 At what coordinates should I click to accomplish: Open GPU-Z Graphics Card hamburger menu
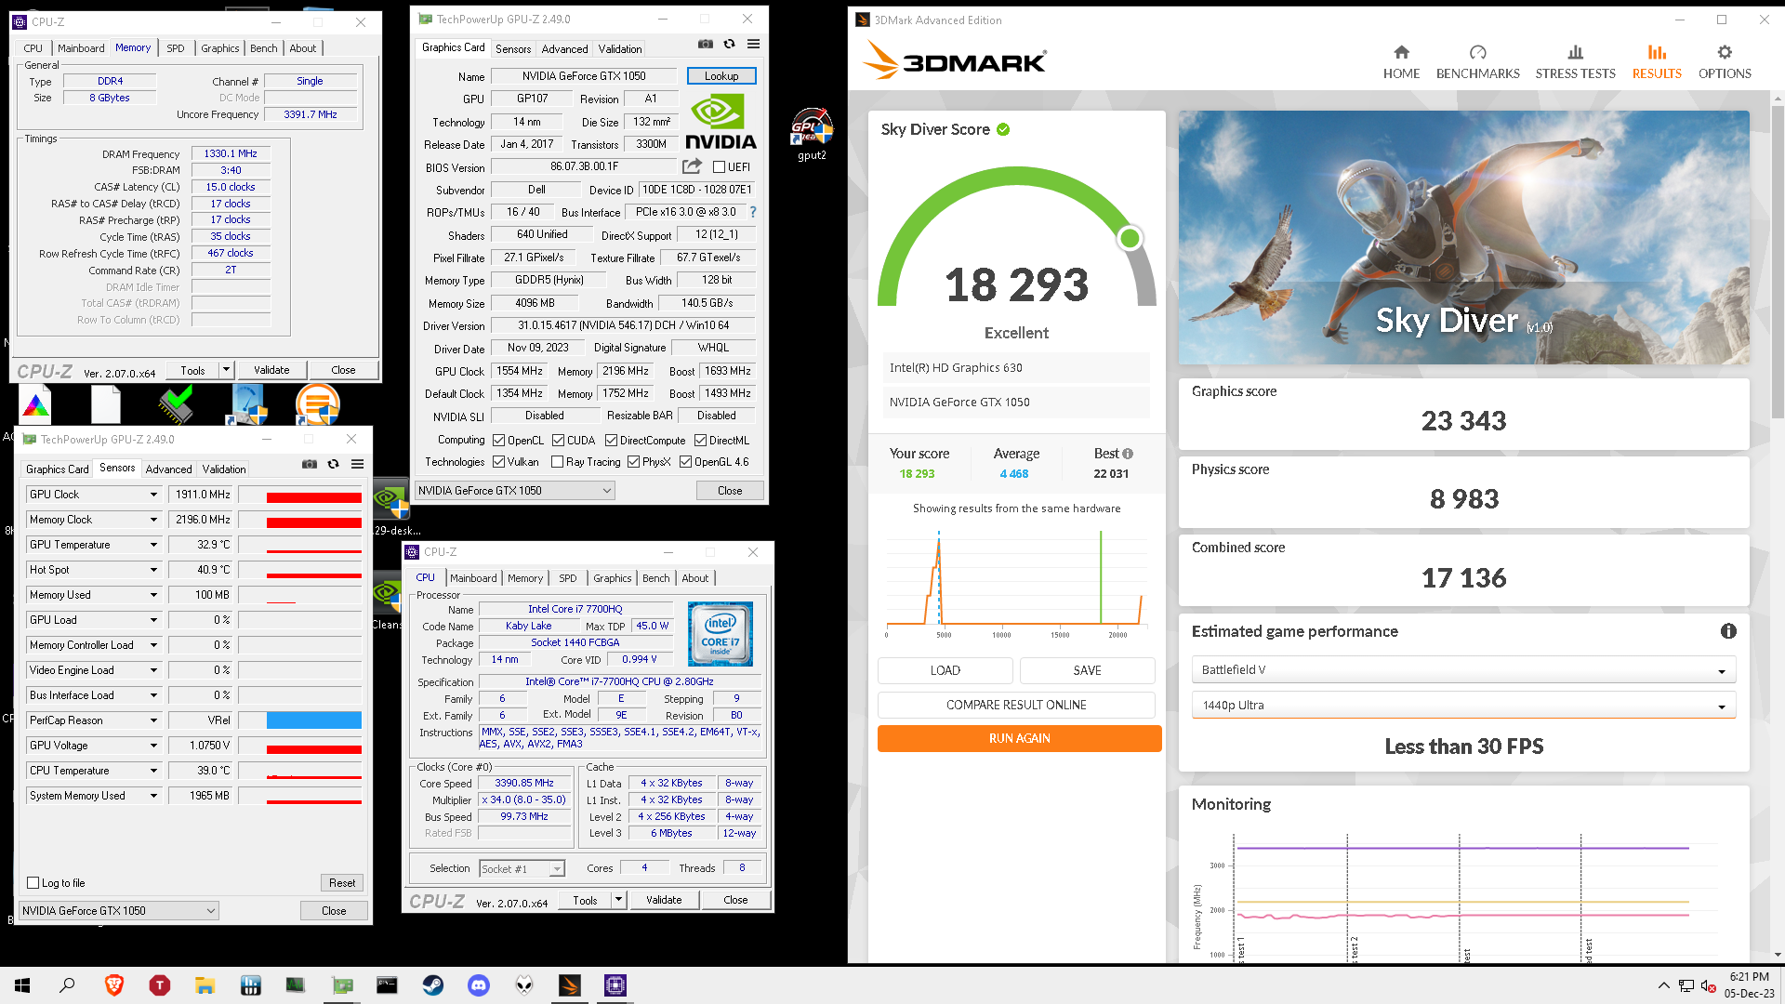754,45
